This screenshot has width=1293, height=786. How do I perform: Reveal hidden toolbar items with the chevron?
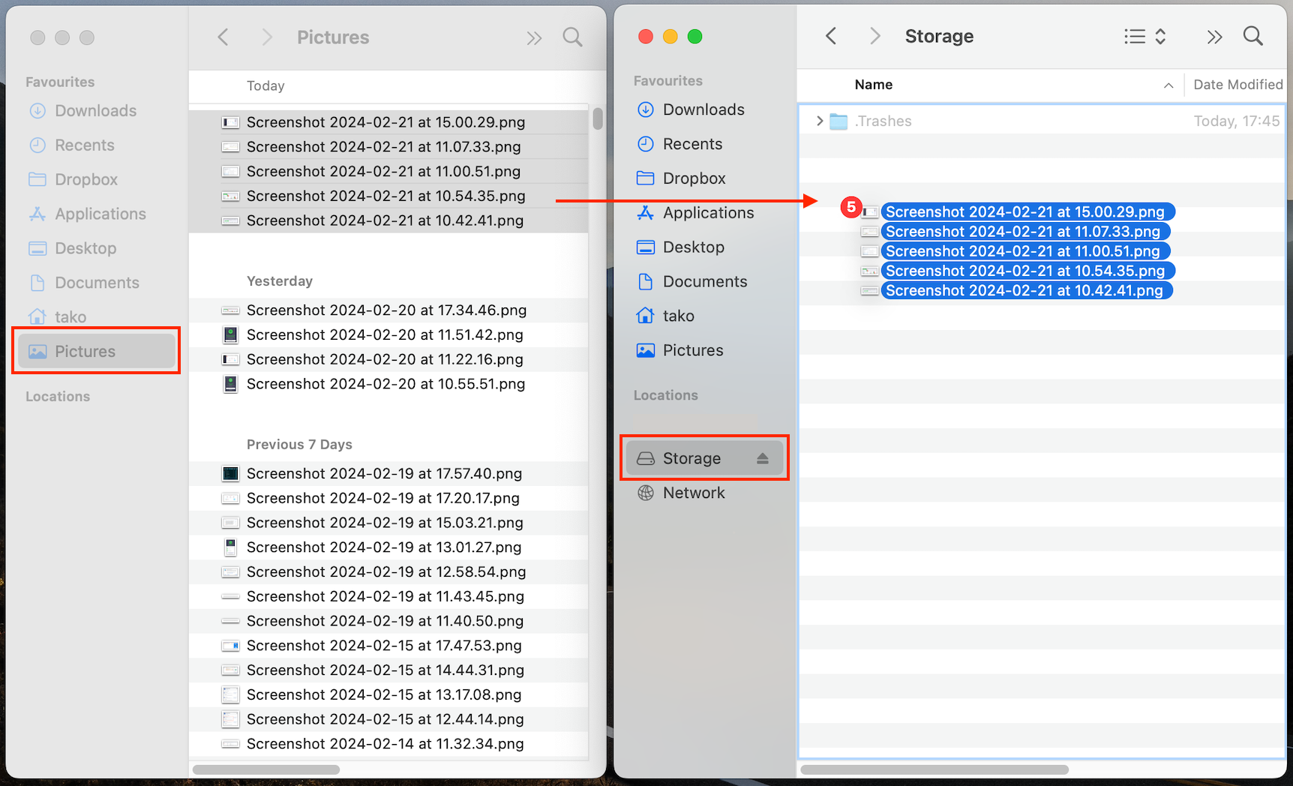[x=1215, y=36]
